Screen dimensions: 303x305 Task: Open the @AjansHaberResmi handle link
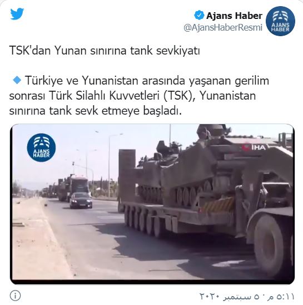pos(223,28)
